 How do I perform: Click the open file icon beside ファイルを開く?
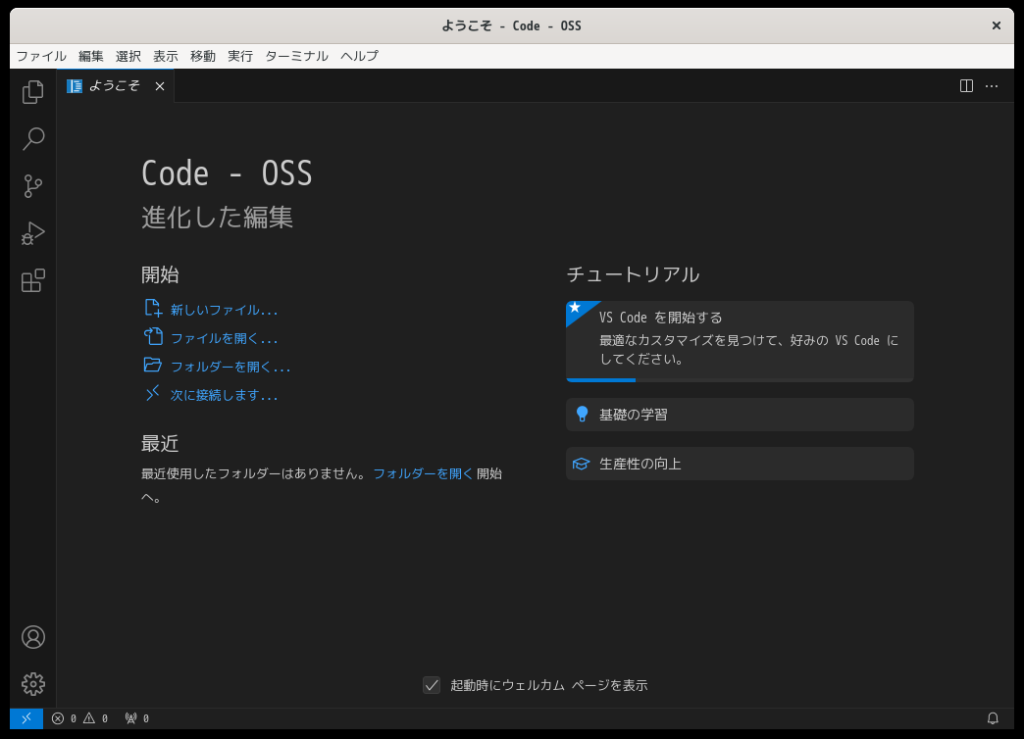point(153,336)
